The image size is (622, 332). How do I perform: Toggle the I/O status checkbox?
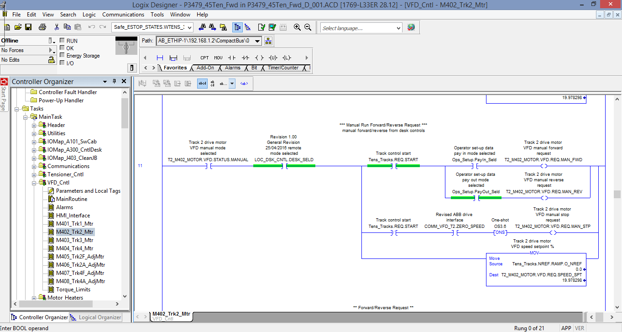click(x=62, y=63)
